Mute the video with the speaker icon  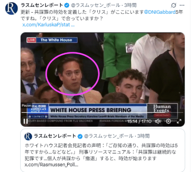tap(158, 121)
